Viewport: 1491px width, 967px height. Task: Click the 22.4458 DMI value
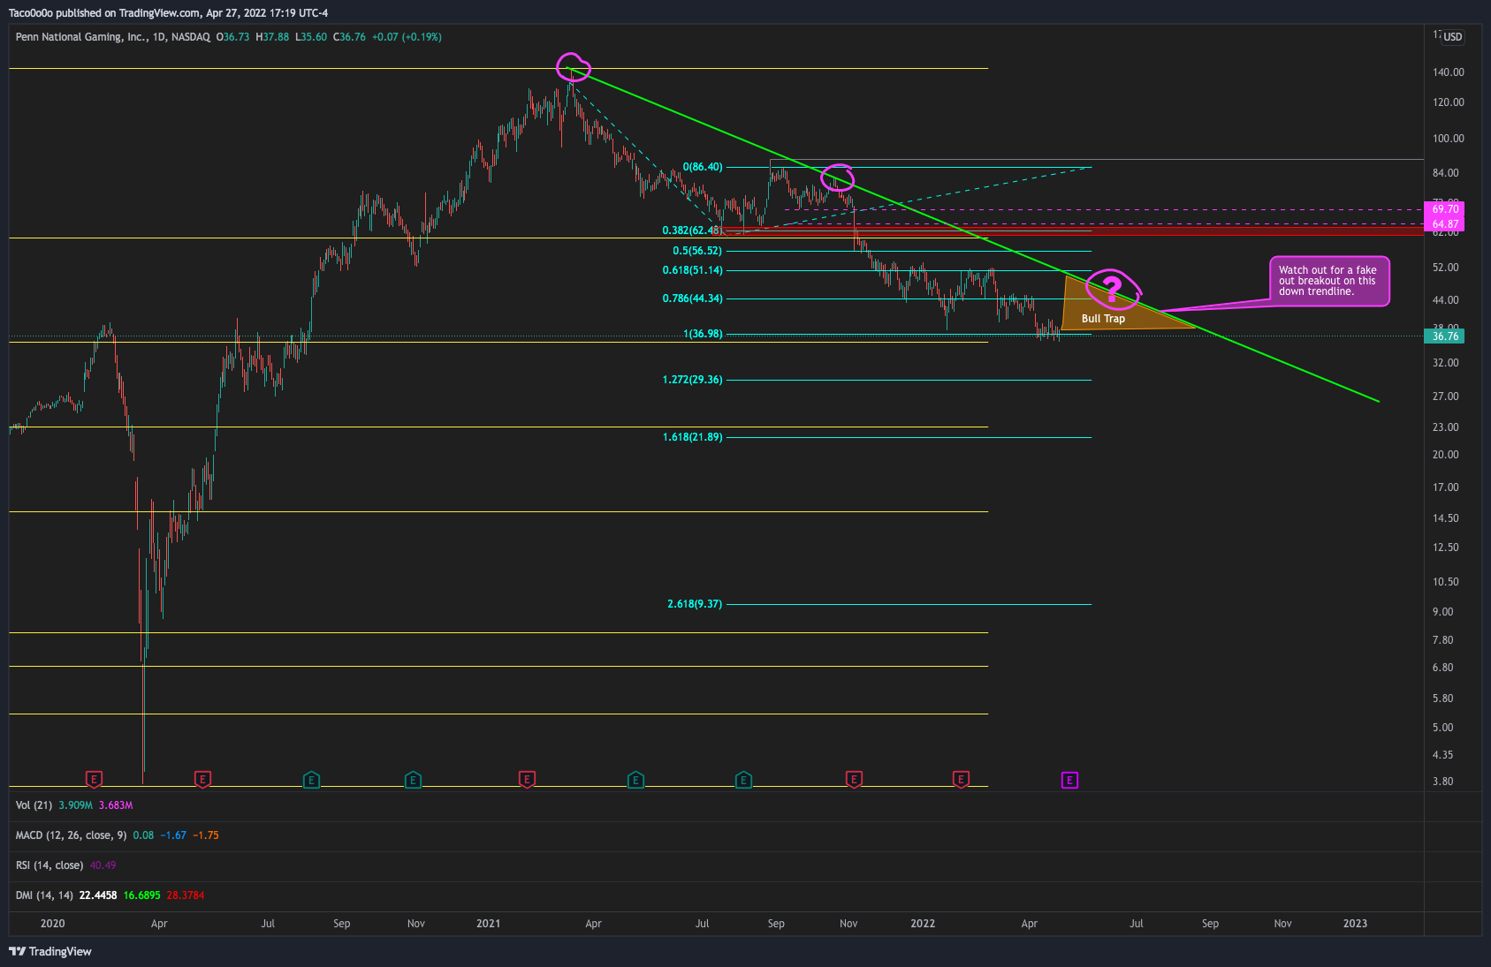pos(98,895)
